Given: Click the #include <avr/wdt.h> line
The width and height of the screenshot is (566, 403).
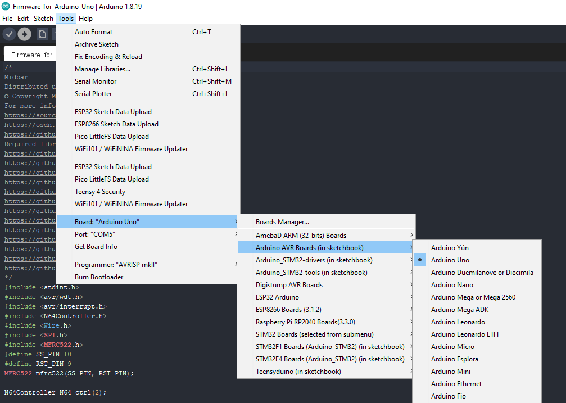Looking at the screenshot, I should tap(44, 297).
